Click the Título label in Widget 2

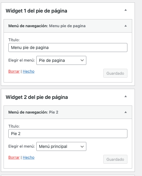(14, 126)
